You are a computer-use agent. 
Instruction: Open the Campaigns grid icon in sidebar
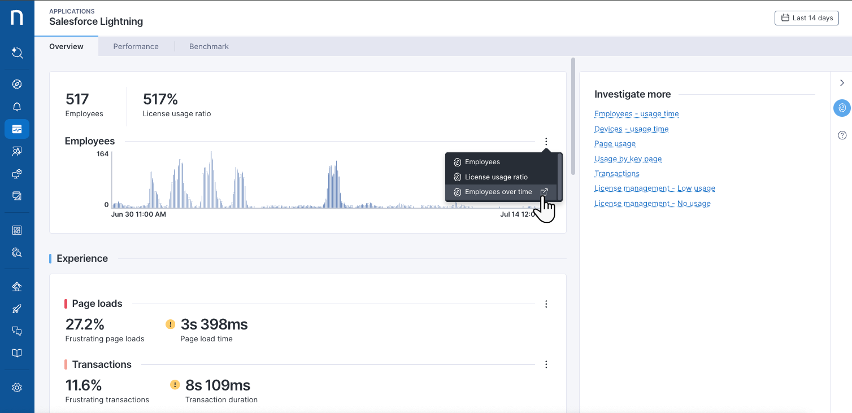click(17, 230)
